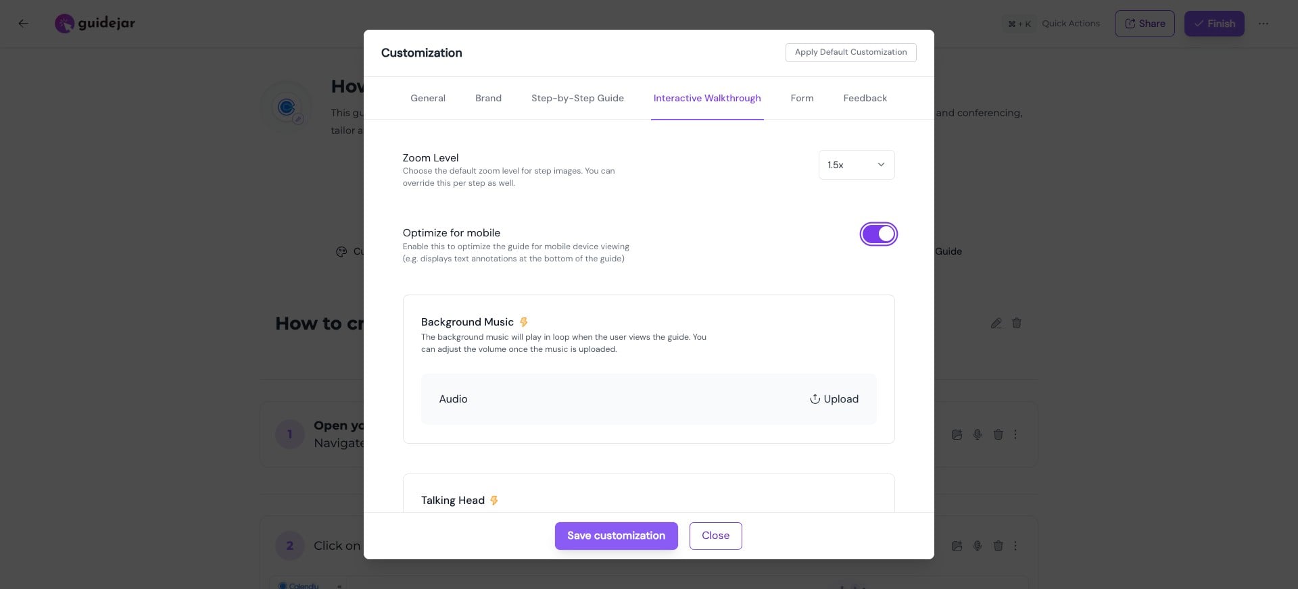Viewport: 1298px width, 589px height.
Task: Click the edit badge on the guide logo
Action: [x=298, y=119]
